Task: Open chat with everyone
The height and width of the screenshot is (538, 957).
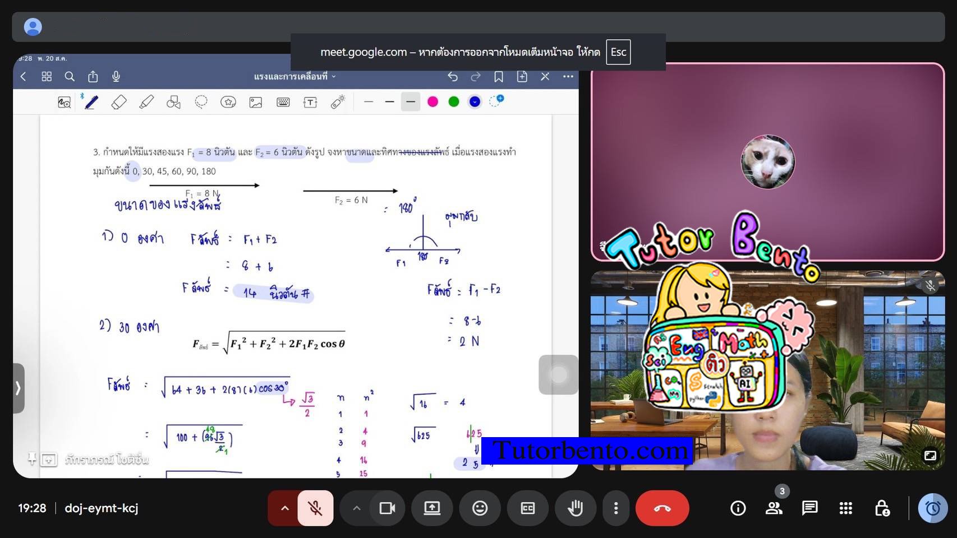Action: point(809,508)
